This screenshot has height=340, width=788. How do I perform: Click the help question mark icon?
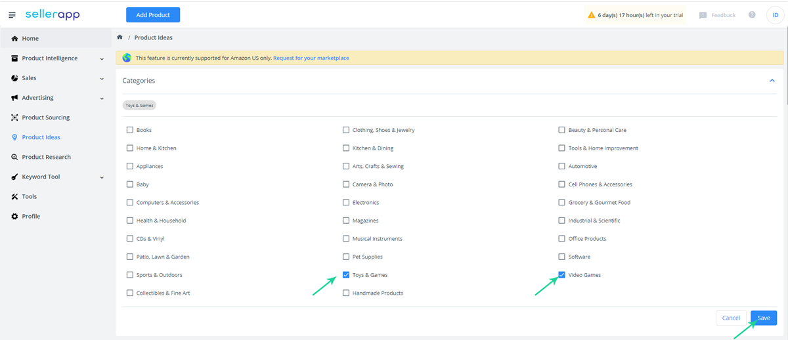tap(752, 14)
